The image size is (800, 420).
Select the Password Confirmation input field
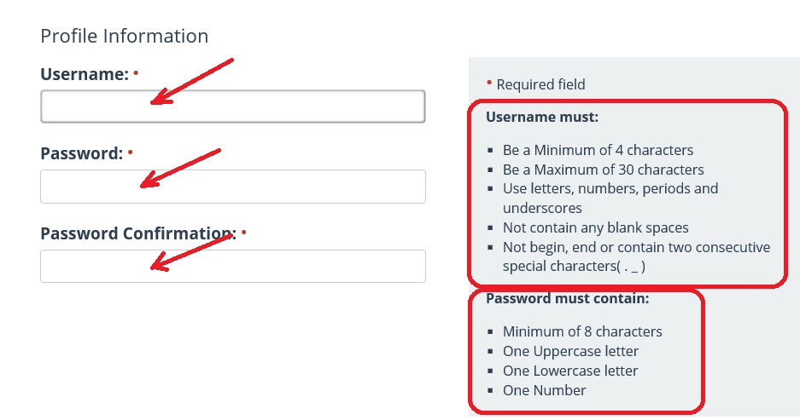pos(232,266)
